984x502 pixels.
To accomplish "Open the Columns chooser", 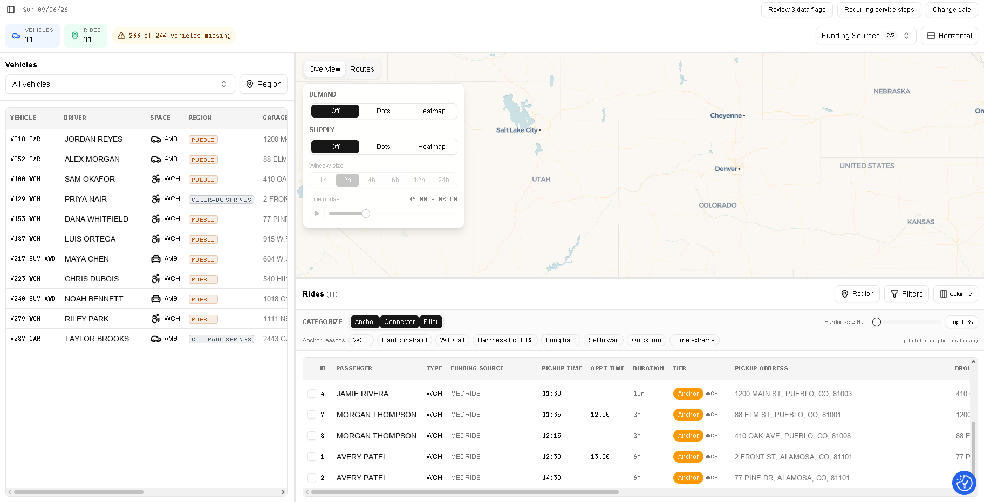I will (955, 294).
